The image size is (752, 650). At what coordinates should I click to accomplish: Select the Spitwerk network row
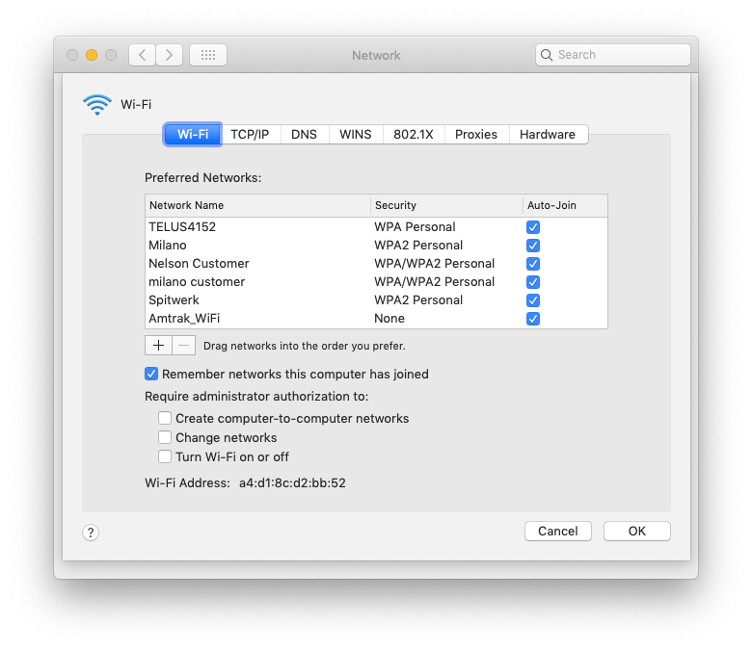click(376, 300)
